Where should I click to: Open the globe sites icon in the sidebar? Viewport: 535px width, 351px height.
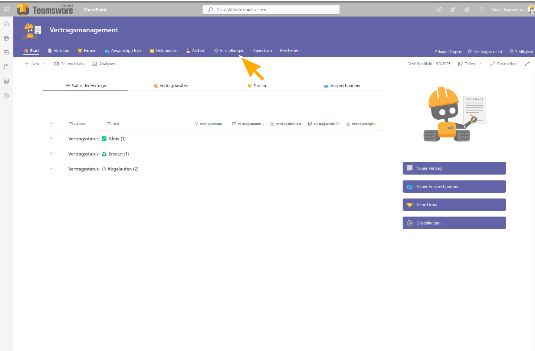coord(6,38)
